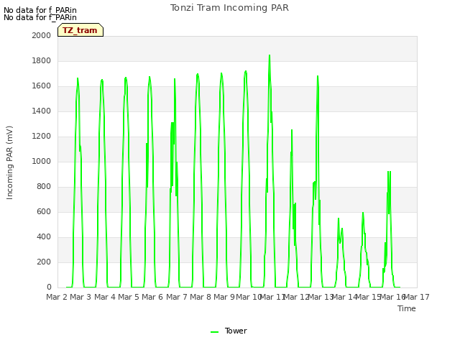Image resolution: width=460 pixels, height=345 pixels.
Task: Click the Mar 8 x-axis tick label
Action: (201, 297)
